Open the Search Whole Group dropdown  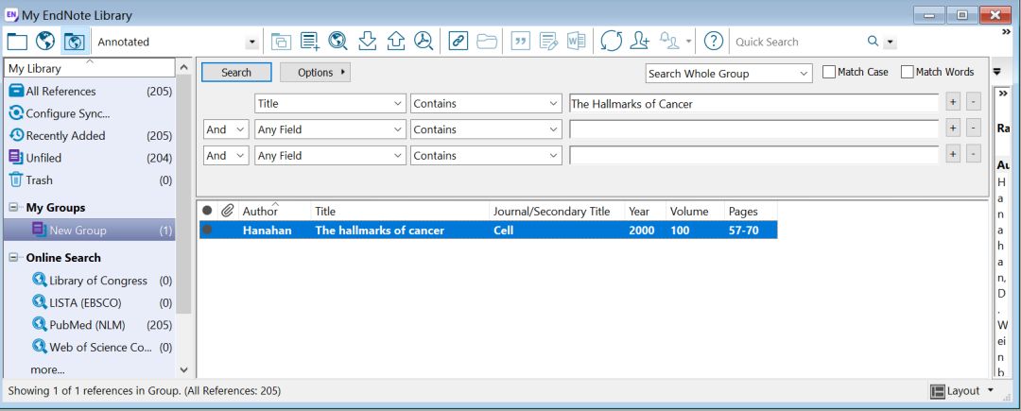click(729, 74)
